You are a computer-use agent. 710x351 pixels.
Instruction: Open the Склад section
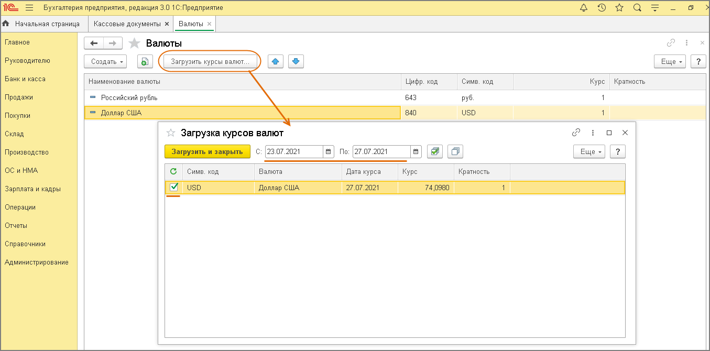(x=14, y=134)
